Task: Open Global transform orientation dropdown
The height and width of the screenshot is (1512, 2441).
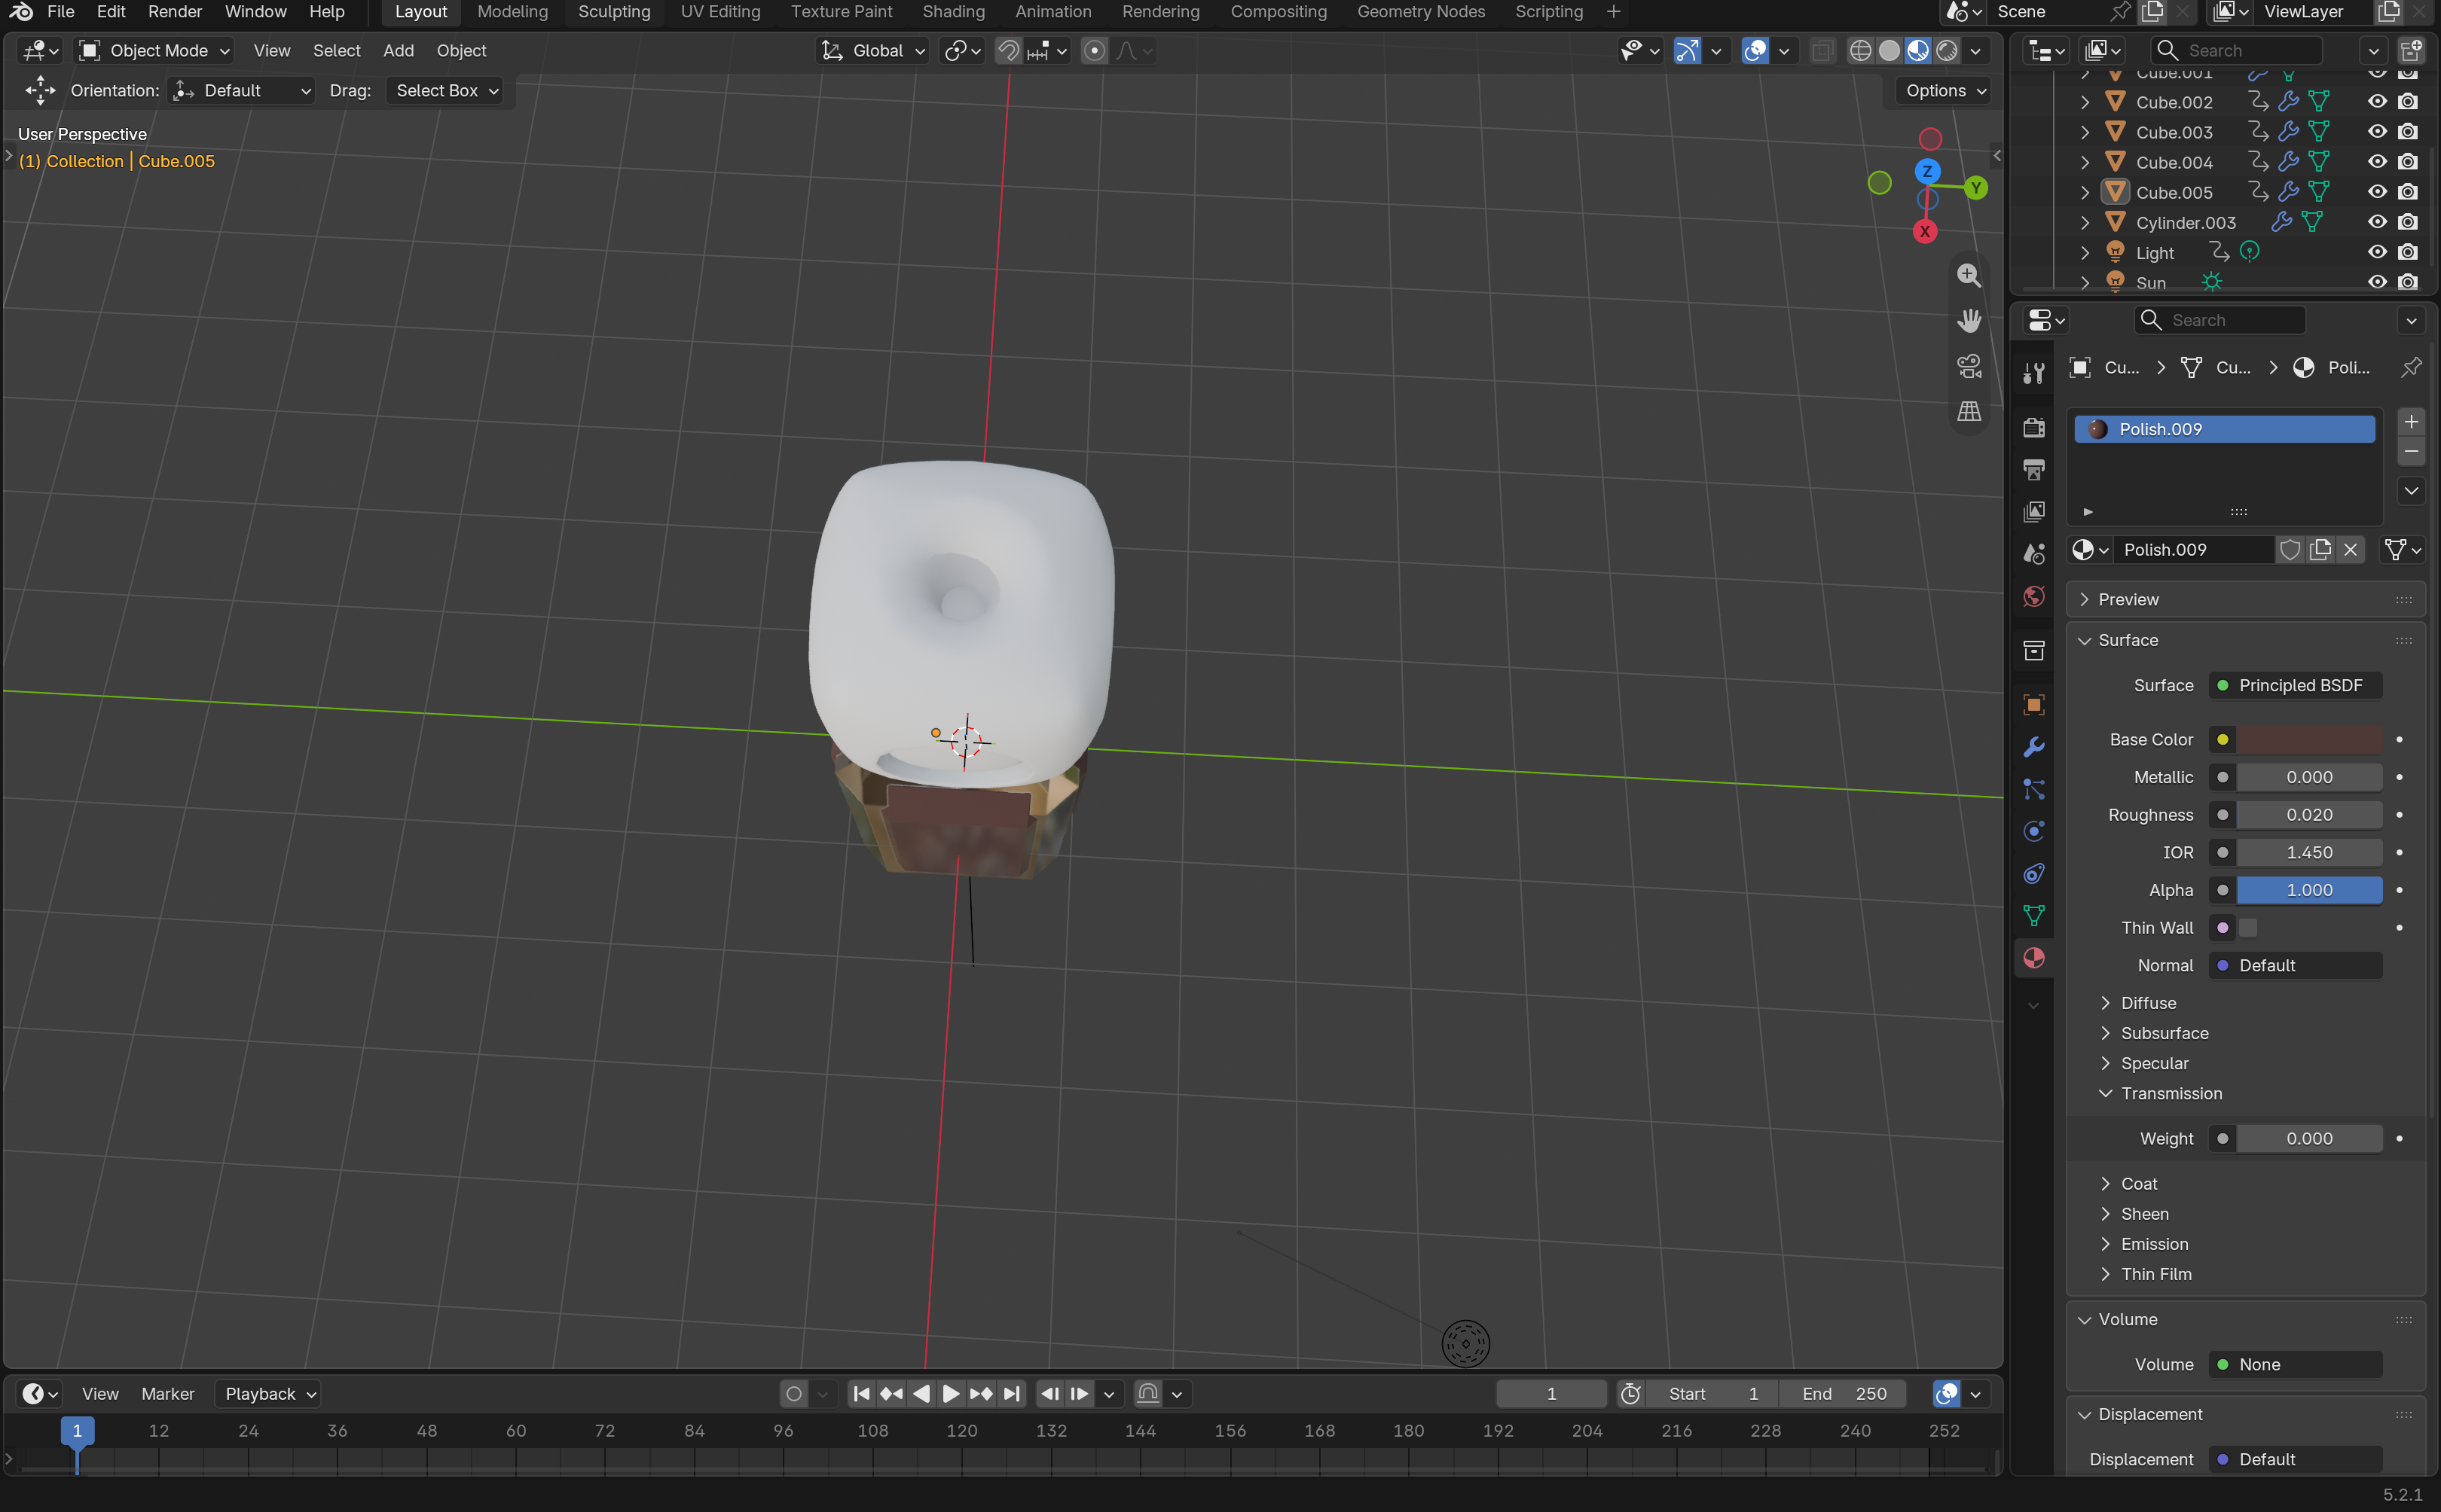Action: pos(872,50)
